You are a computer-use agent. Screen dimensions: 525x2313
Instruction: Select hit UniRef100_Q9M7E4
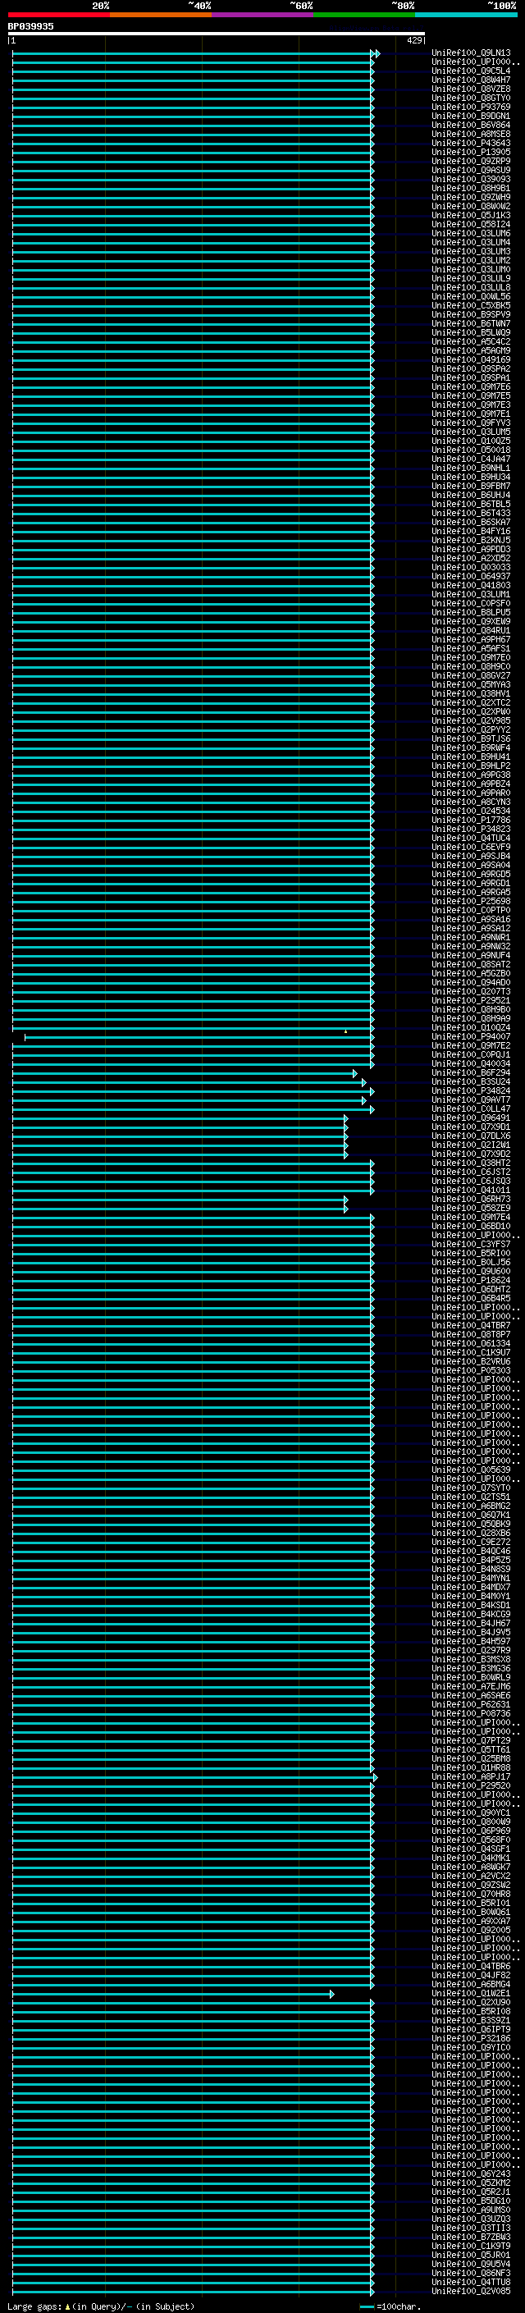[471, 1218]
